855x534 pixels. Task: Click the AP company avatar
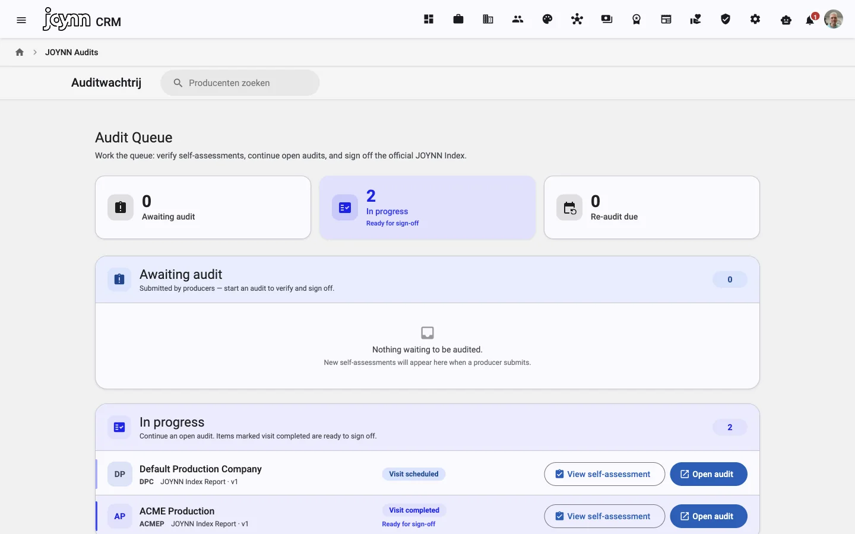tap(120, 516)
